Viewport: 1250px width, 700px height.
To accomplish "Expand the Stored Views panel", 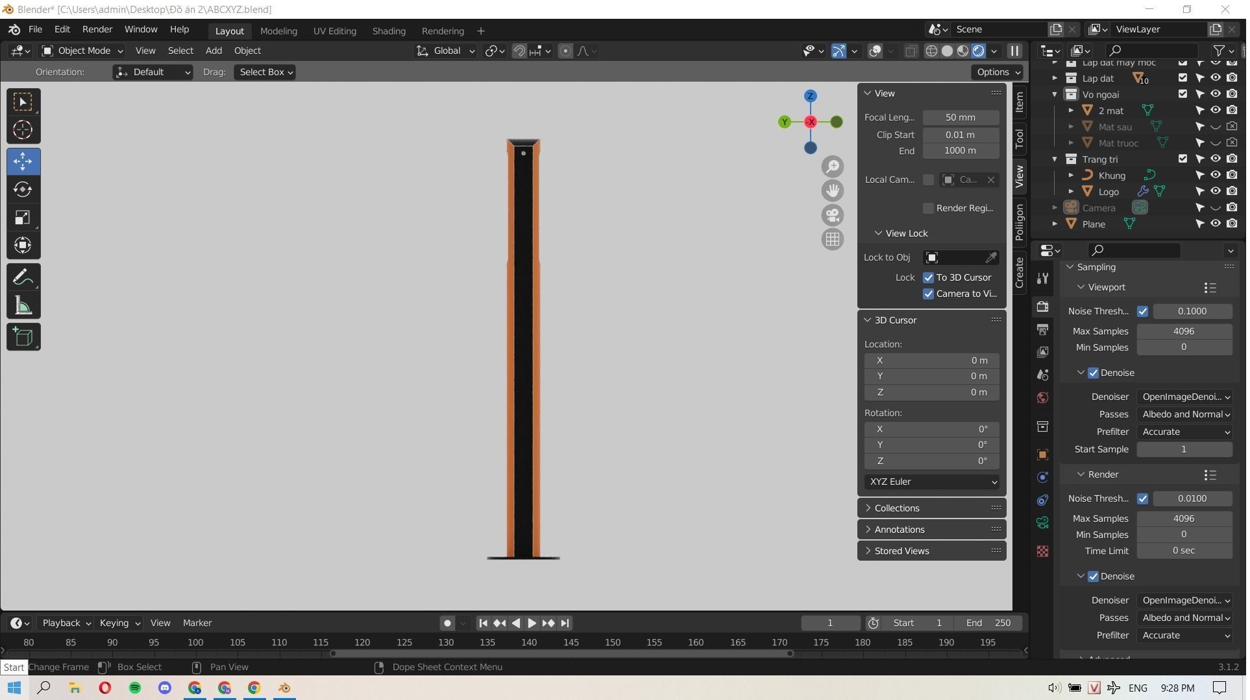I will tap(901, 551).
